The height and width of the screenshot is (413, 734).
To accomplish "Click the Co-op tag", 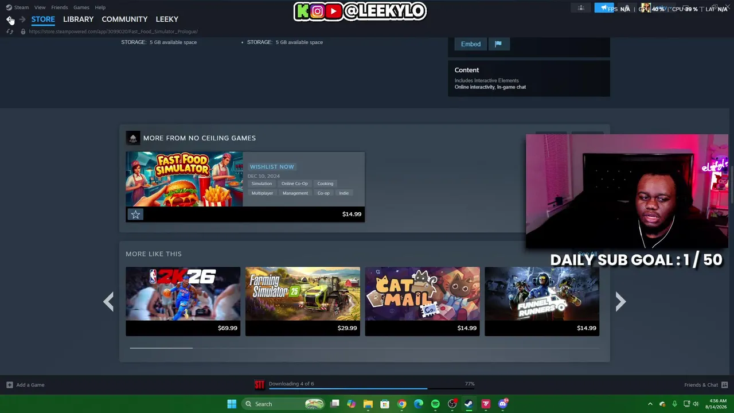I will click(323, 193).
